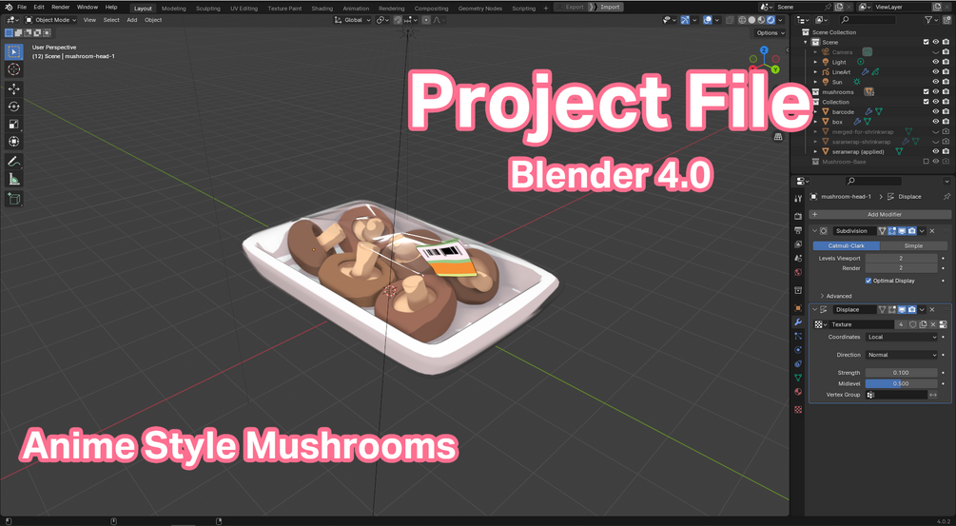Select the Annotate tool
Viewport: 956px width, 526px height.
(x=13, y=162)
